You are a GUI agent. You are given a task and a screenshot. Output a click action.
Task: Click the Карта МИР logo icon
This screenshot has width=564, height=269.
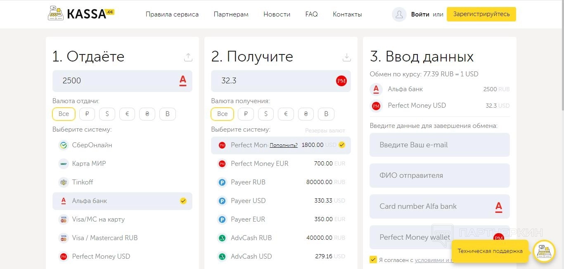click(64, 164)
